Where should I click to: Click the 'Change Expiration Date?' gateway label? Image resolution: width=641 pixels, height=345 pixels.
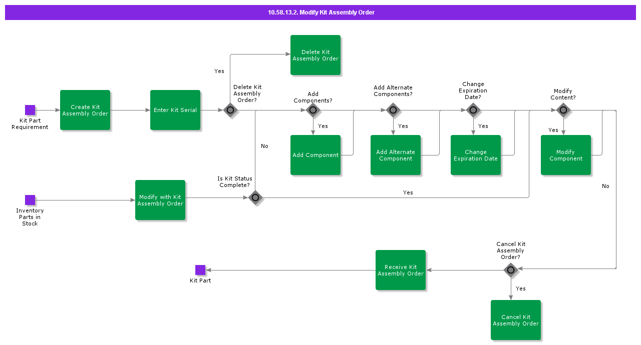pyautogui.click(x=473, y=90)
